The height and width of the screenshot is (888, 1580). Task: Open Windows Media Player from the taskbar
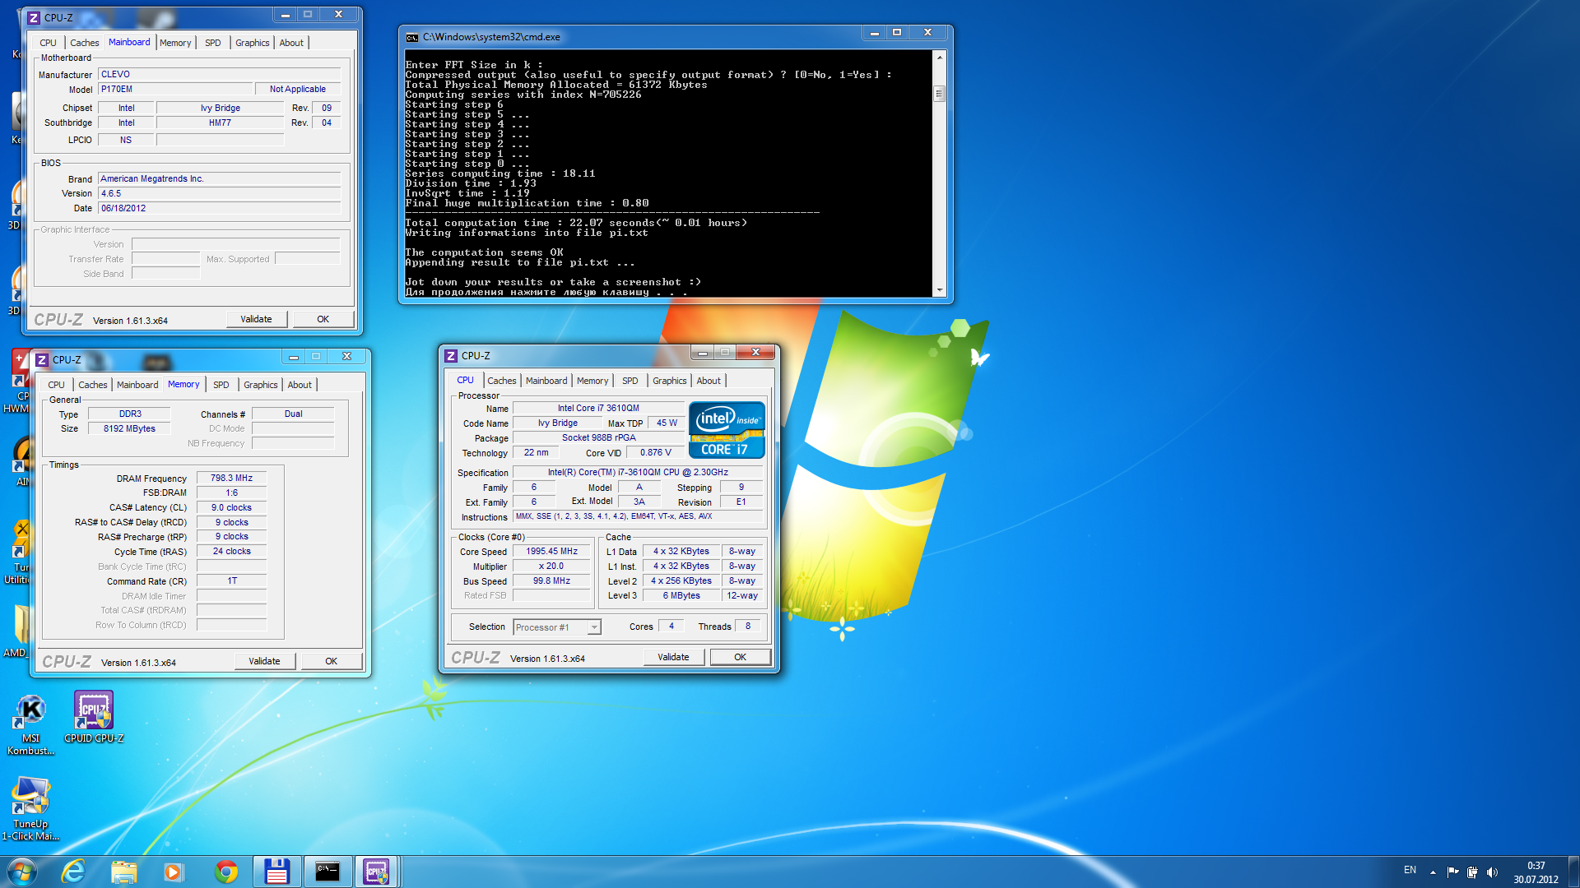pos(173,872)
